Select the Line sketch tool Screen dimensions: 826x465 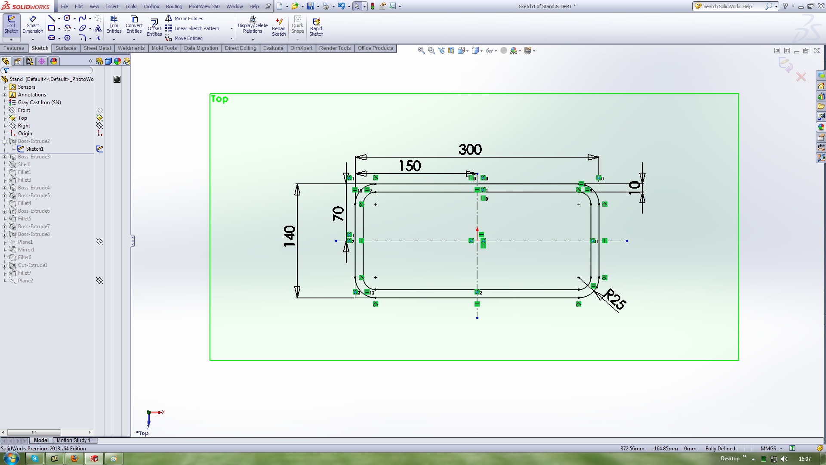pos(52,18)
